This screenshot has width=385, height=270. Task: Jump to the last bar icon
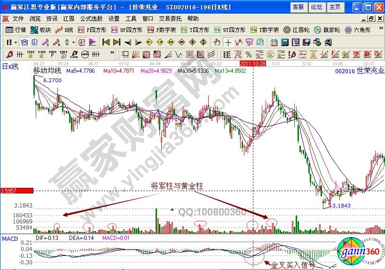click(117, 42)
